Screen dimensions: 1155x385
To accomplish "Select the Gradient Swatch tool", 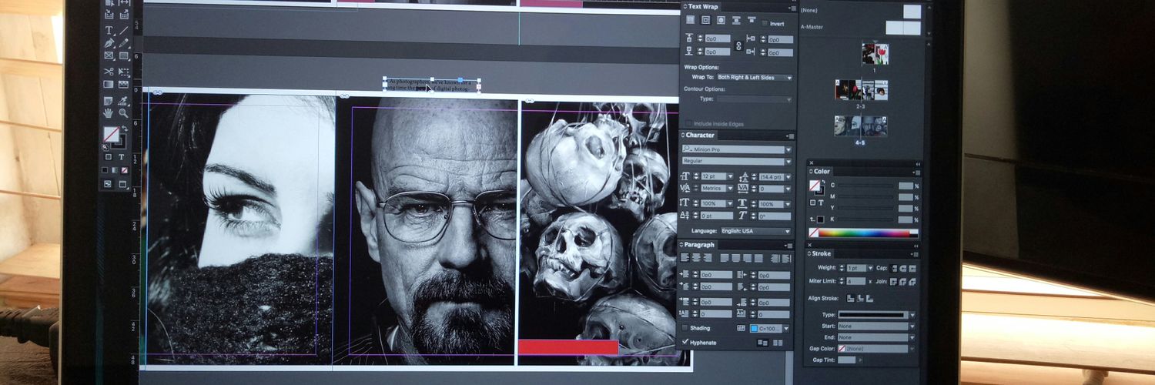I will coord(109,84).
